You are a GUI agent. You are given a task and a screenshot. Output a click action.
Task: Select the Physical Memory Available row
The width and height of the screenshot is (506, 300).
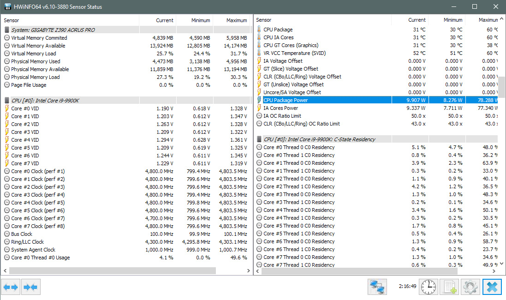coord(126,69)
